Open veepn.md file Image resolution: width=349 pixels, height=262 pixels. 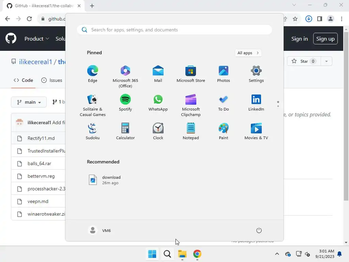point(38,201)
